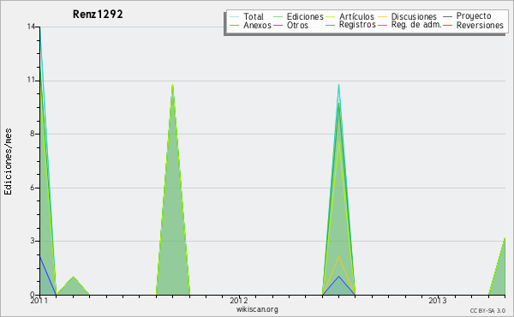Select the Total legend label
The height and width of the screenshot is (317, 514).
tap(254, 16)
